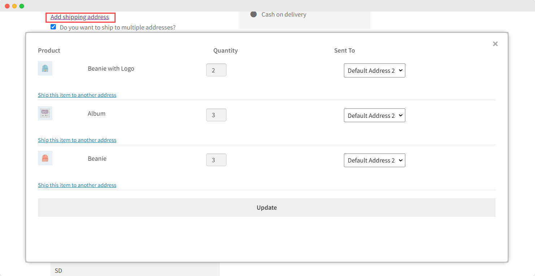Open the Add shipping address link

(x=80, y=17)
